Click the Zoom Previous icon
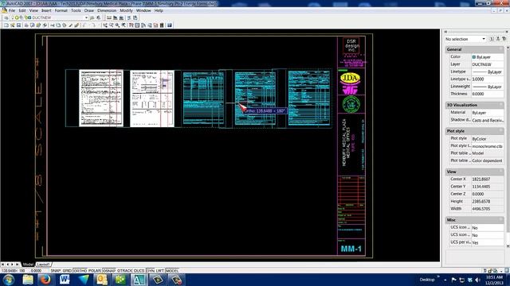 tap(124, 25)
